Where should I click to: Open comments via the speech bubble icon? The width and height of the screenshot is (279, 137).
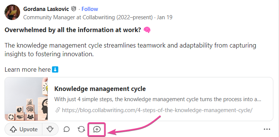(x=67, y=129)
